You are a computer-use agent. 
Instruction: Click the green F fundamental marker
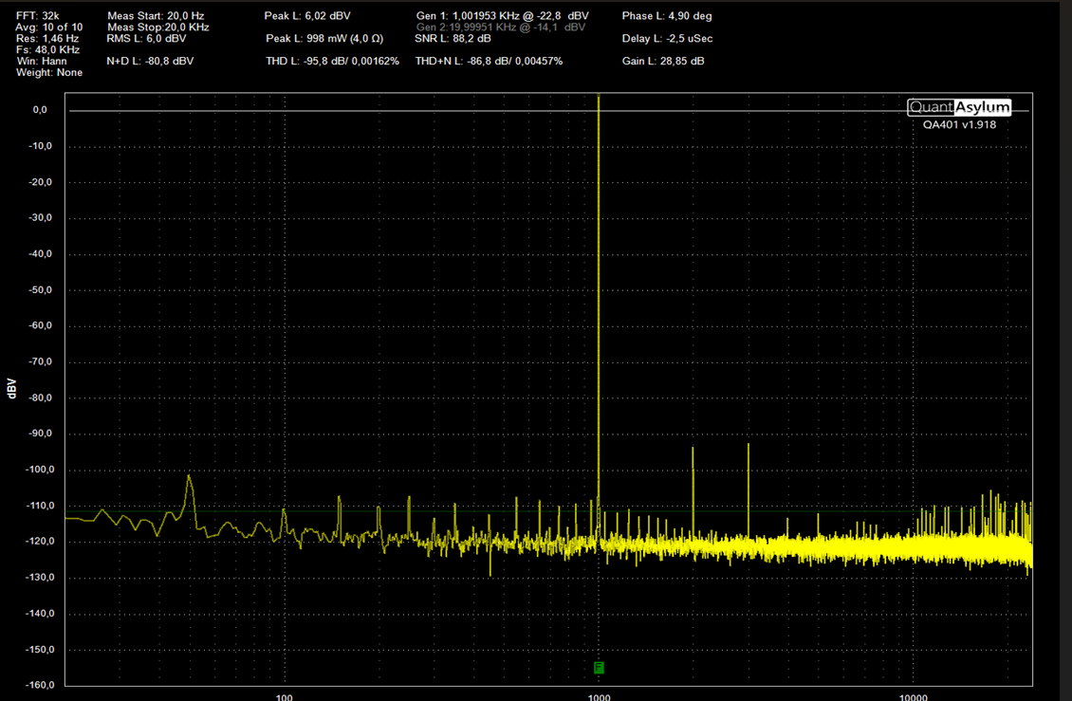[x=599, y=668]
